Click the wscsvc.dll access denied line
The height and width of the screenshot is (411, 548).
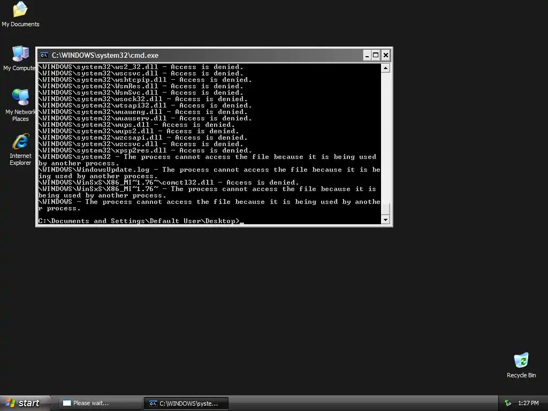[141, 73]
